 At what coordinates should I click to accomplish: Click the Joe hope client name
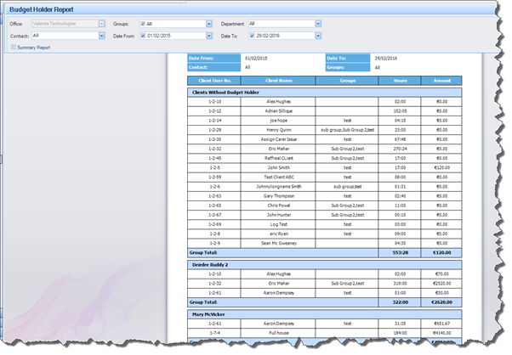point(278,121)
